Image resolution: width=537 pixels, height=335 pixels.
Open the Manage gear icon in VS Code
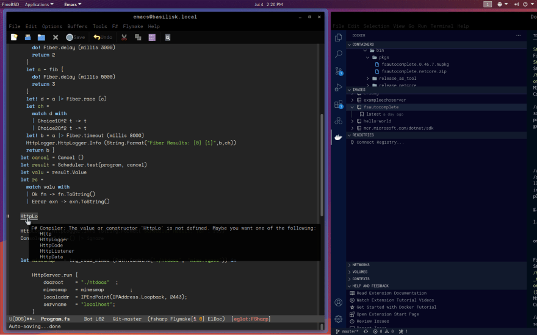click(x=338, y=319)
